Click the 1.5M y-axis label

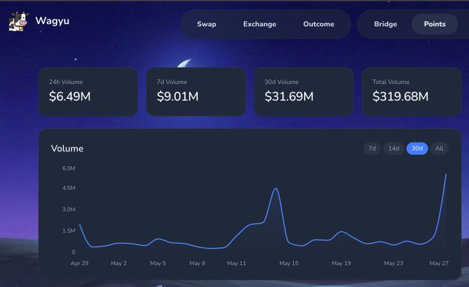(69, 231)
